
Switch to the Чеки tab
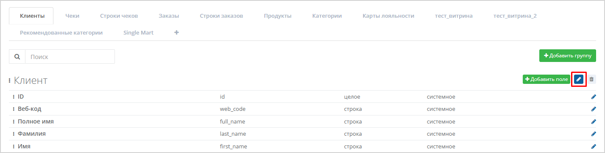[72, 16]
